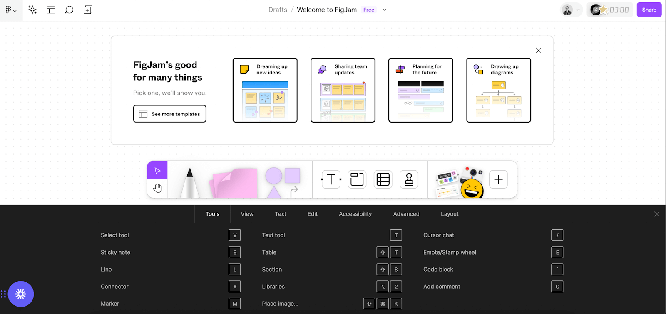This screenshot has width=666, height=314.
Task: Click the Text tool shortcut label
Action: 273,235
